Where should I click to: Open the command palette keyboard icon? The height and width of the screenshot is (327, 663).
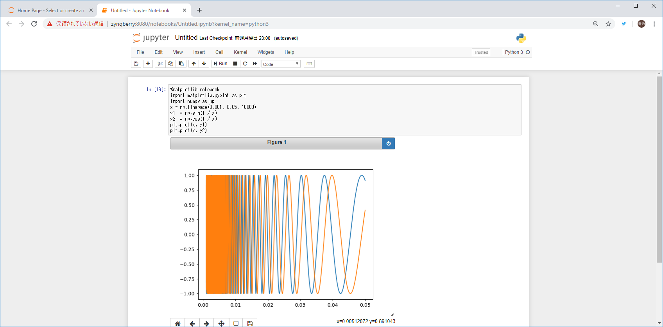[x=309, y=64]
